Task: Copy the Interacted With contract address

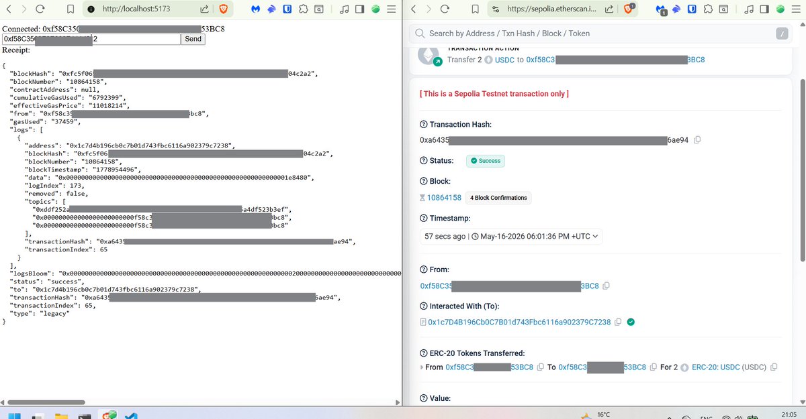Action: (618, 322)
